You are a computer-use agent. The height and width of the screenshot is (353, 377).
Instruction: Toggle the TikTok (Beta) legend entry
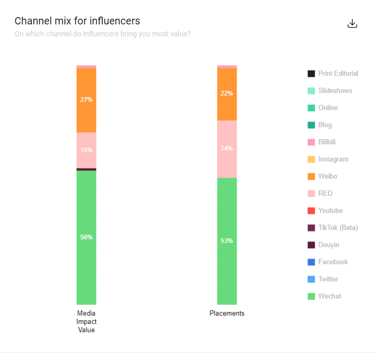click(338, 228)
